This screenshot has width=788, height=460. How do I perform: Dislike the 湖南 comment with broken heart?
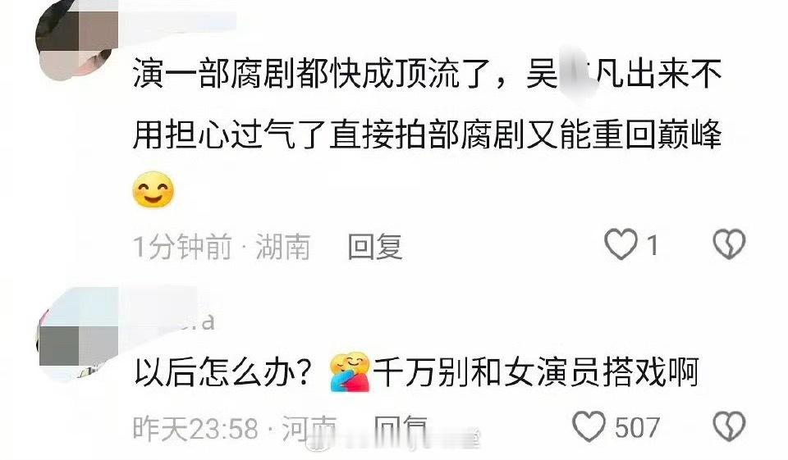pos(729,244)
